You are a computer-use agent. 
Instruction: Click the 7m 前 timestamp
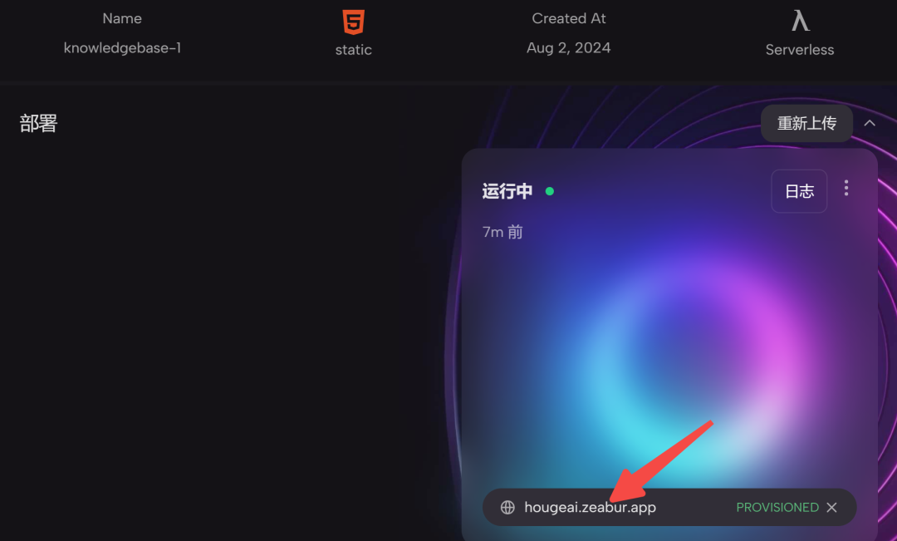[x=502, y=232]
